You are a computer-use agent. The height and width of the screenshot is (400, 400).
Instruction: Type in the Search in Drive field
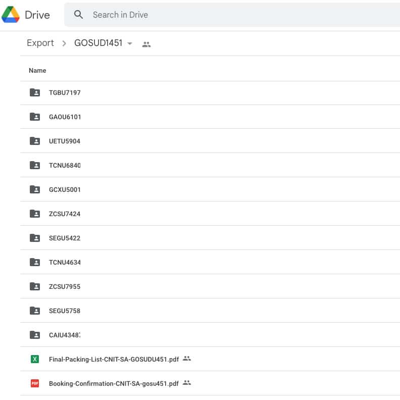tap(202, 15)
